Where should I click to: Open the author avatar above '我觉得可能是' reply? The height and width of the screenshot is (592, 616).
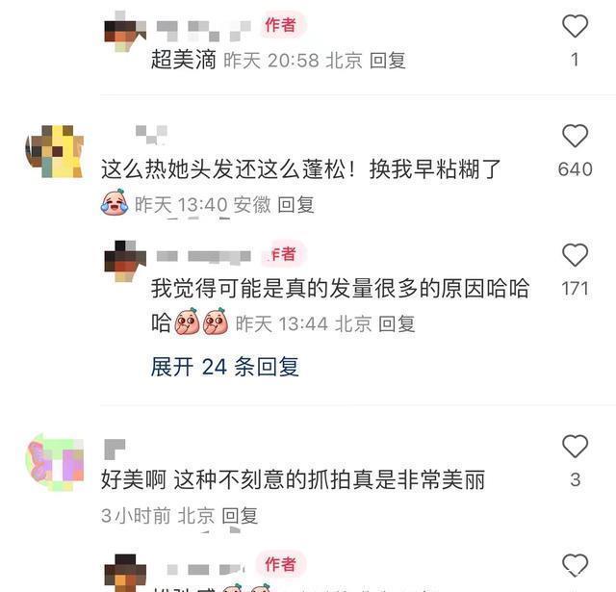point(125,261)
